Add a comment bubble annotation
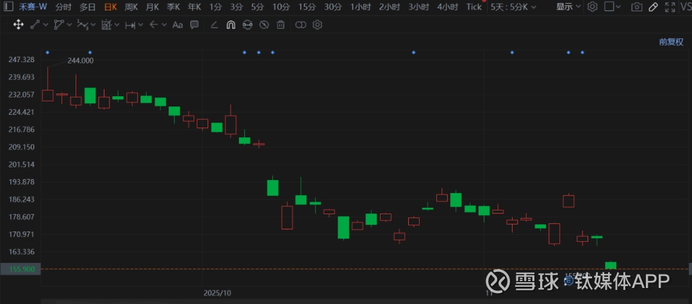 click(x=194, y=25)
